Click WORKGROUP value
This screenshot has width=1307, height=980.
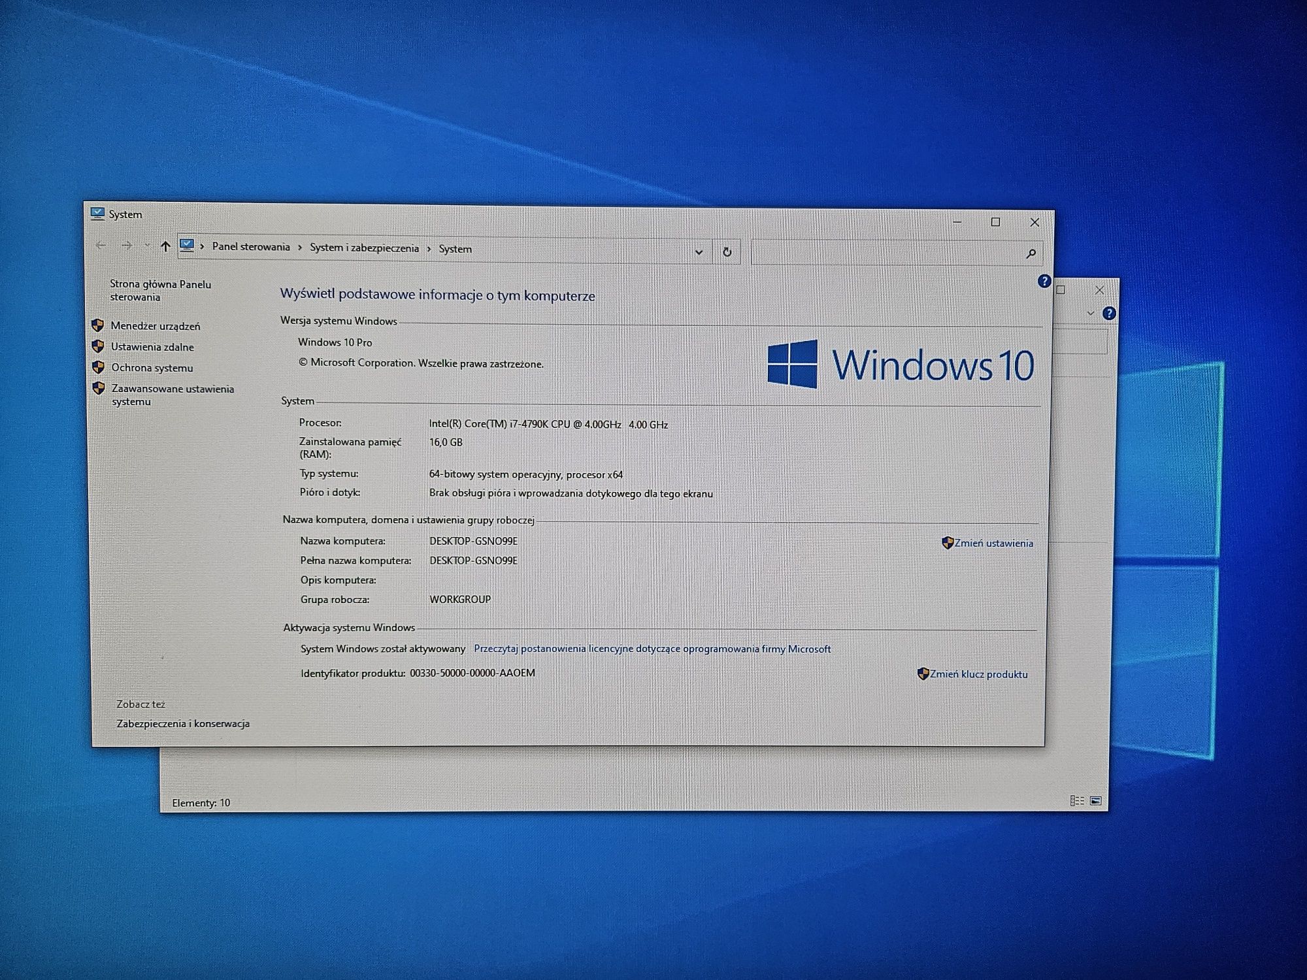(460, 599)
